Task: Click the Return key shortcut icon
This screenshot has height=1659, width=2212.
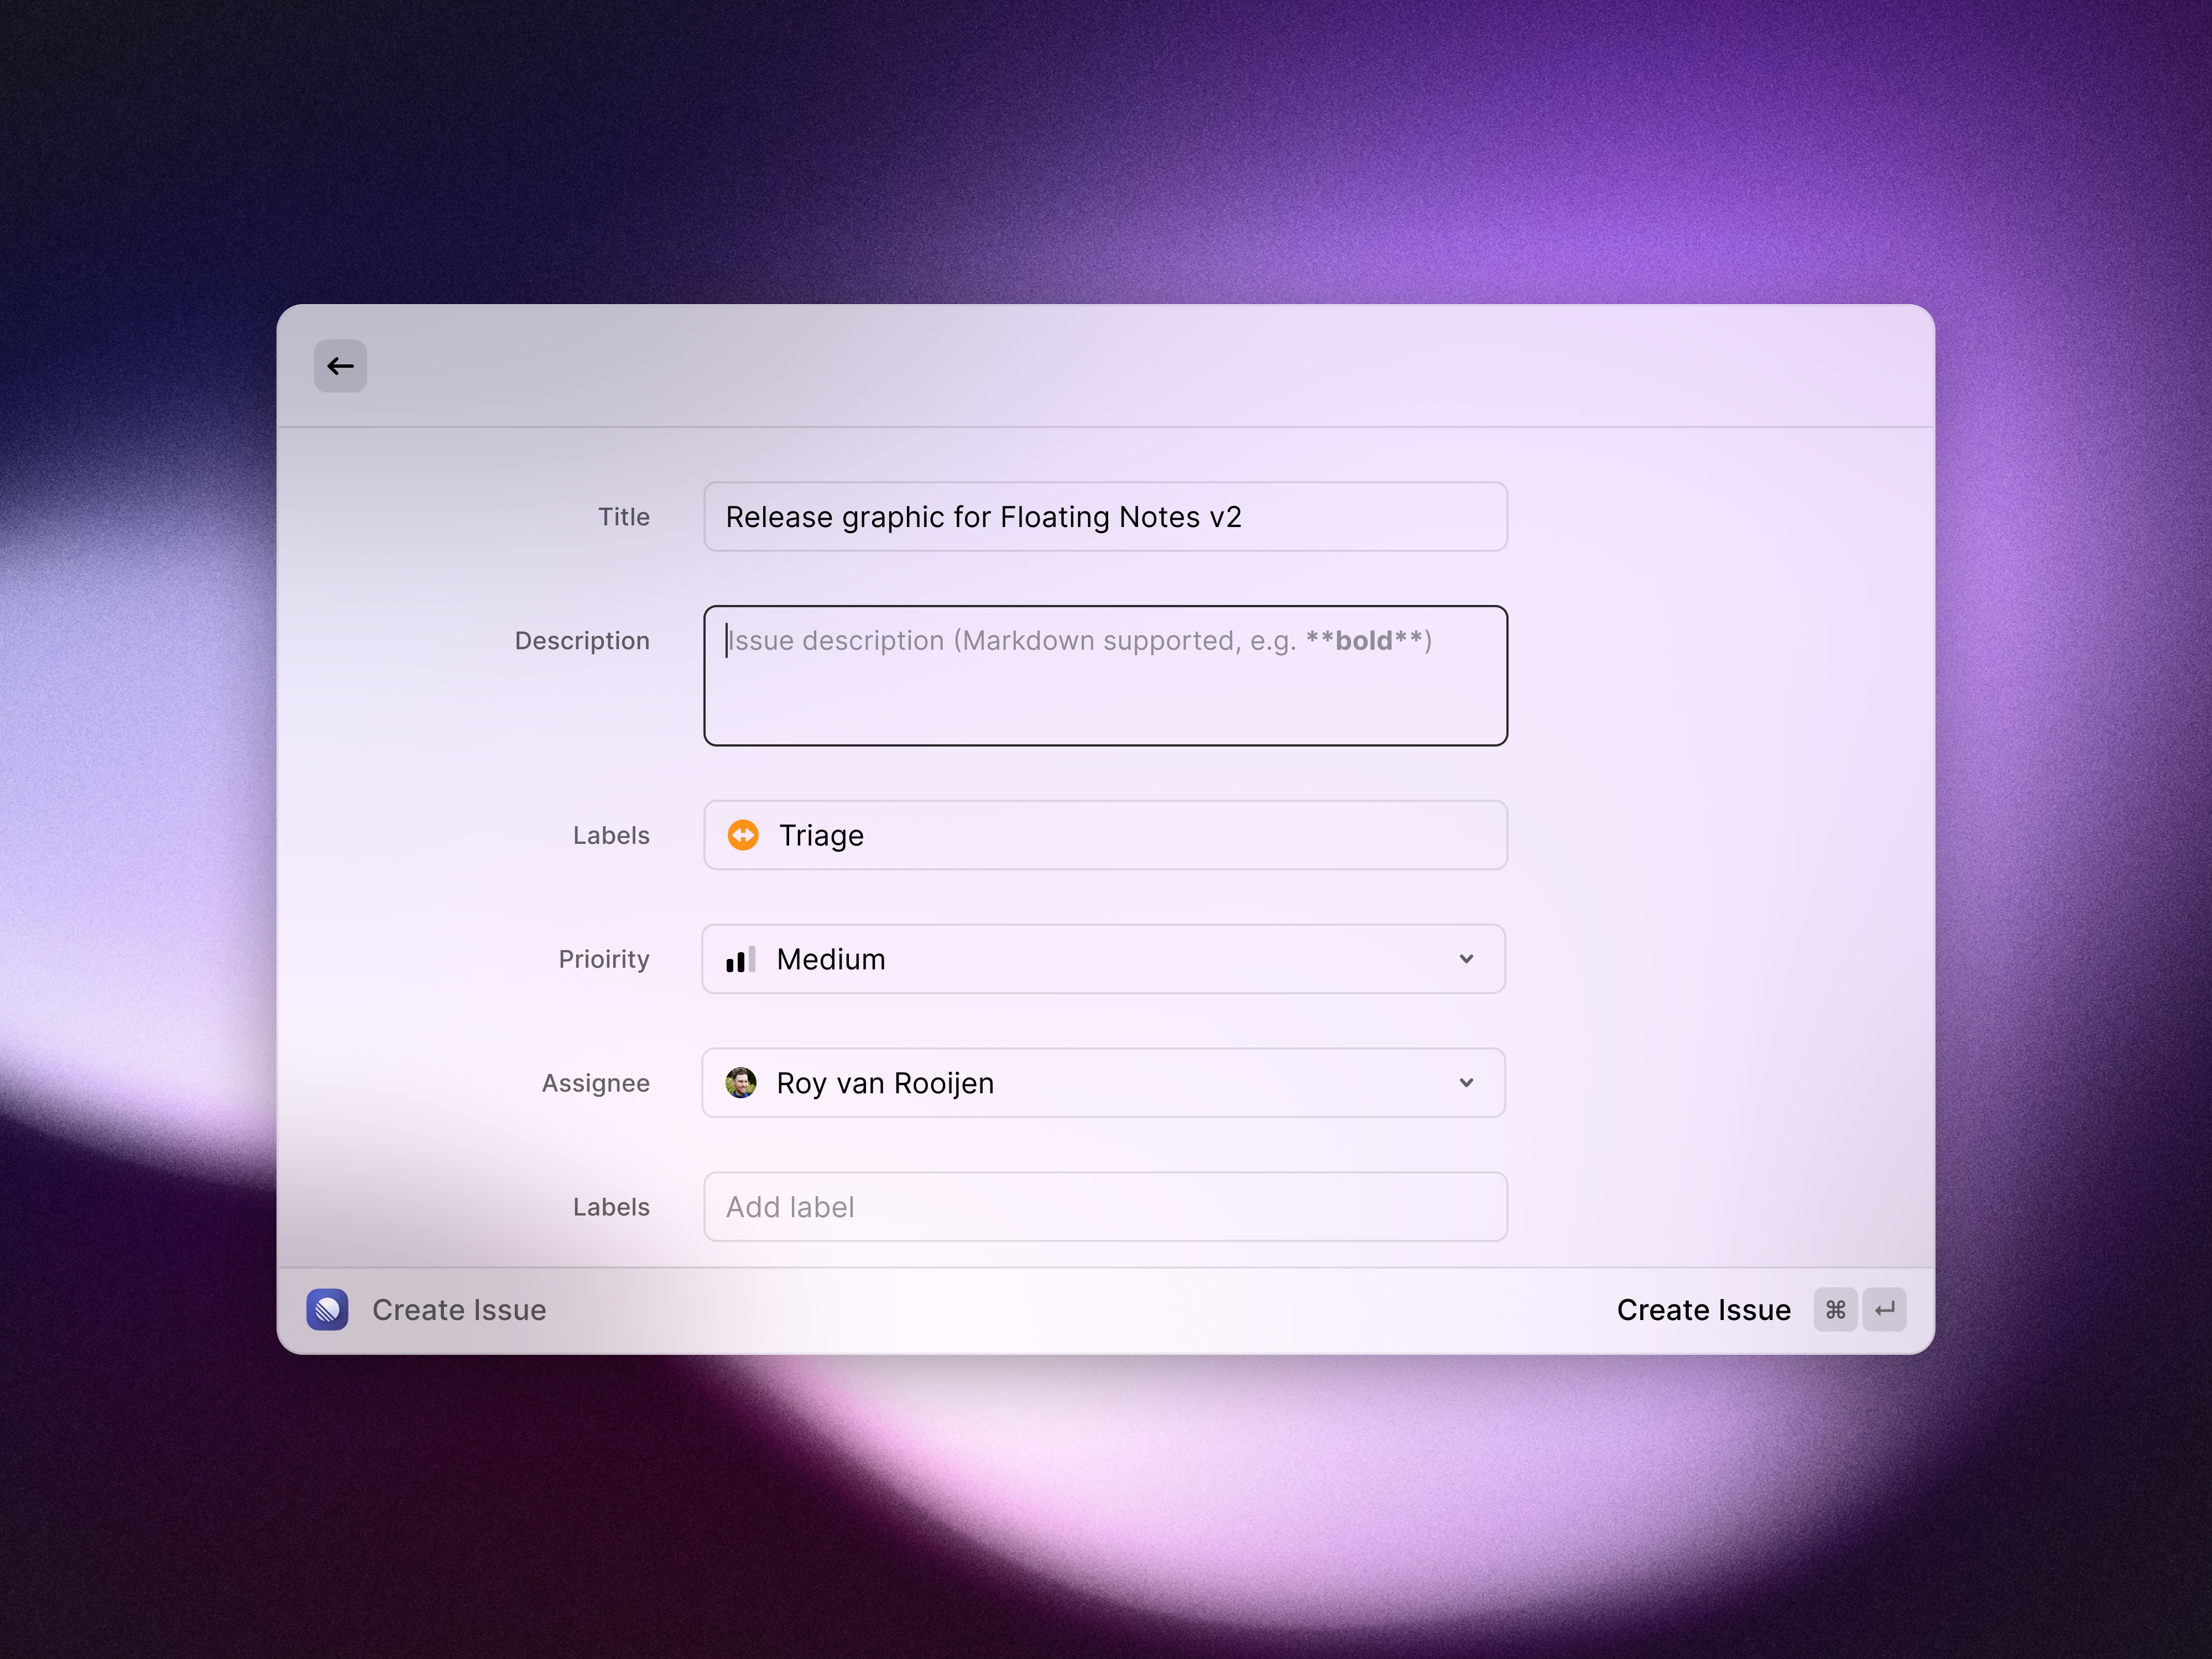Action: (1884, 1310)
